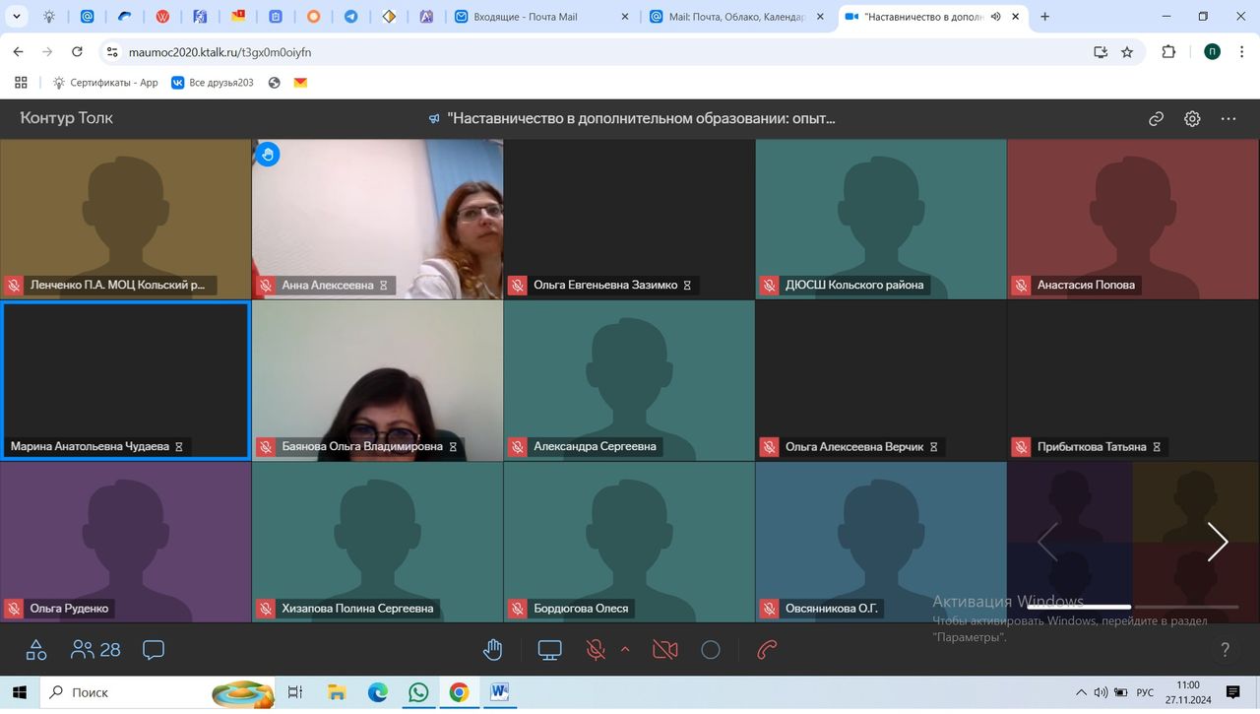Copy meeting link with the chain icon
This screenshot has height=714, width=1260.
click(x=1156, y=119)
